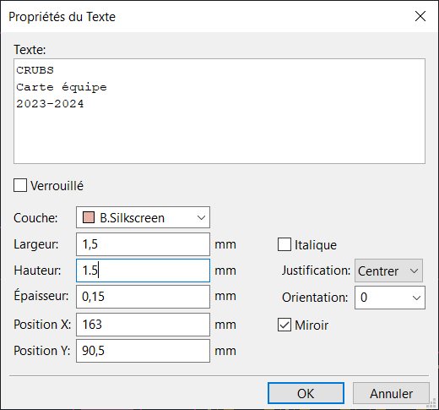This screenshot has width=439, height=410.
Task: Focus the Largeur input field
Action: pyautogui.click(x=143, y=244)
